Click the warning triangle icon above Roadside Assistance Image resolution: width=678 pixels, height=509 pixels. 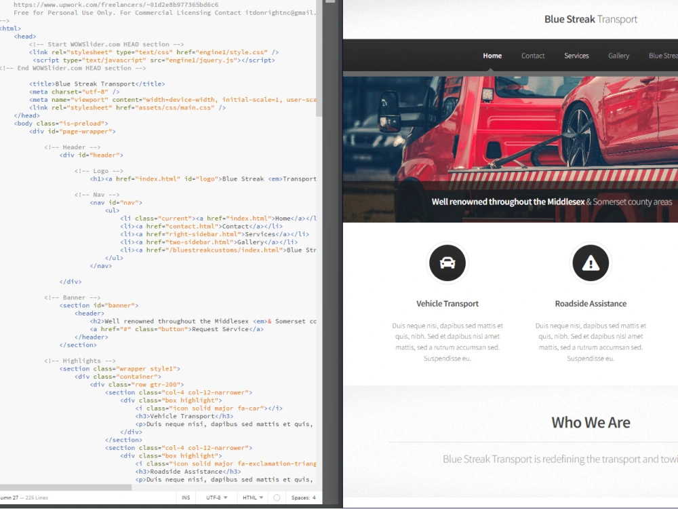click(x=591, y=263)
